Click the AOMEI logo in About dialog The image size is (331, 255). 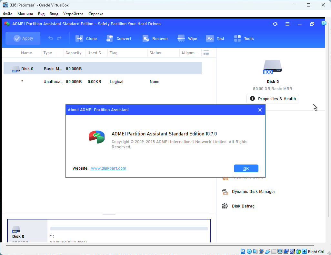[x=97, y=137]
